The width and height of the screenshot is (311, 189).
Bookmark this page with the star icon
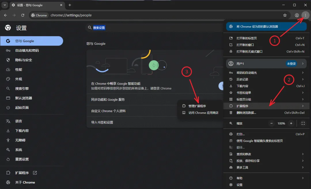click(285, 15)
